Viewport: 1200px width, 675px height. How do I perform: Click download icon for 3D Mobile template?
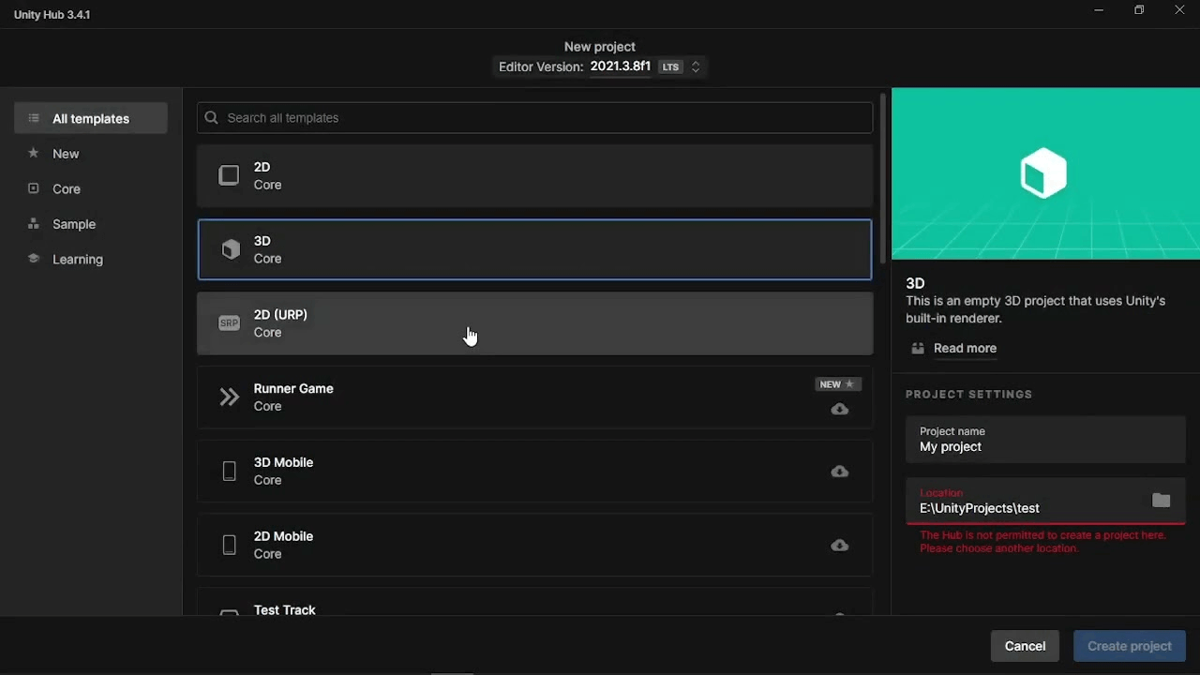click(x=839, y=472)
